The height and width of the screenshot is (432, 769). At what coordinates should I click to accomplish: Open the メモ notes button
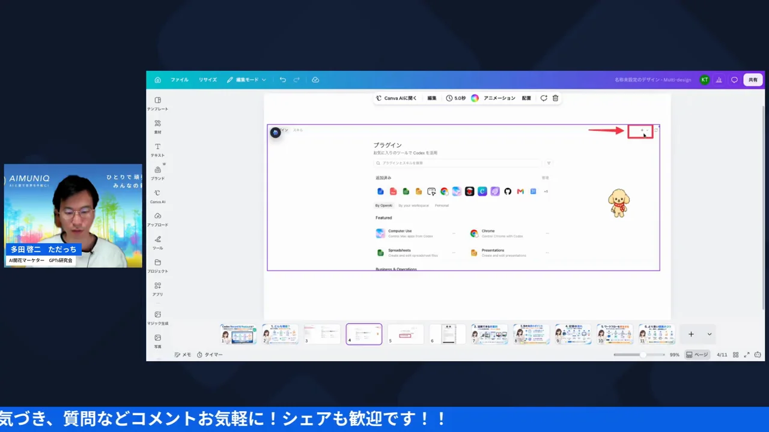pyautogui.click(x=183, y=355)
